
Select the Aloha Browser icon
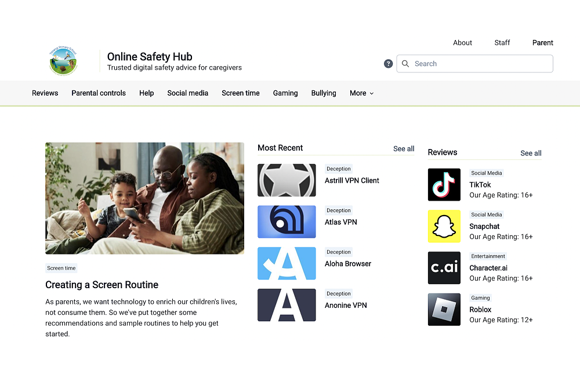click(x=287, y=264)
